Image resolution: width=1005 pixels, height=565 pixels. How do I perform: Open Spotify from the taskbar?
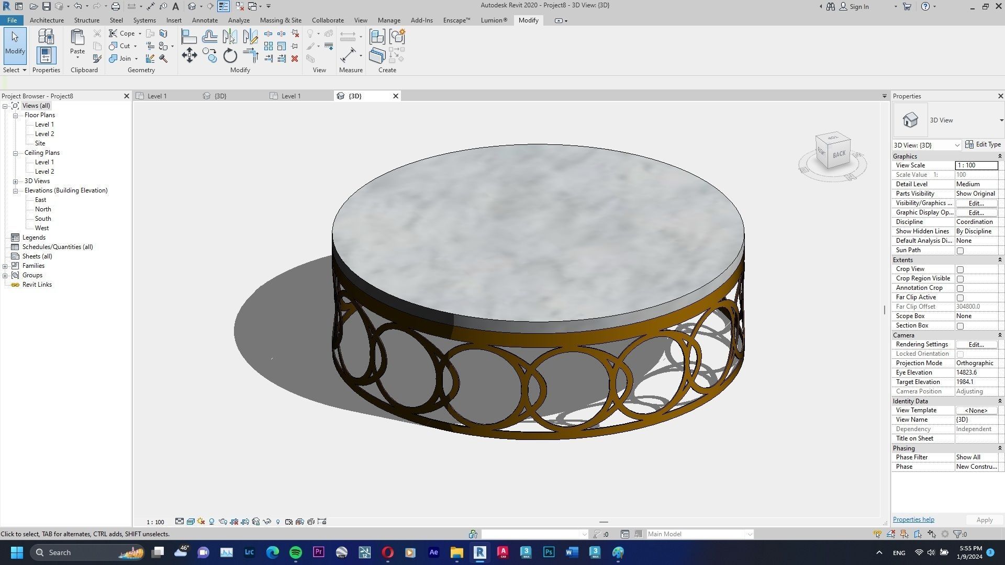tap(296, 552)
